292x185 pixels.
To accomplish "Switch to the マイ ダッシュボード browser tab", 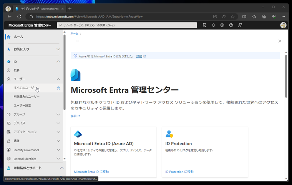I will tap(40, 9).
